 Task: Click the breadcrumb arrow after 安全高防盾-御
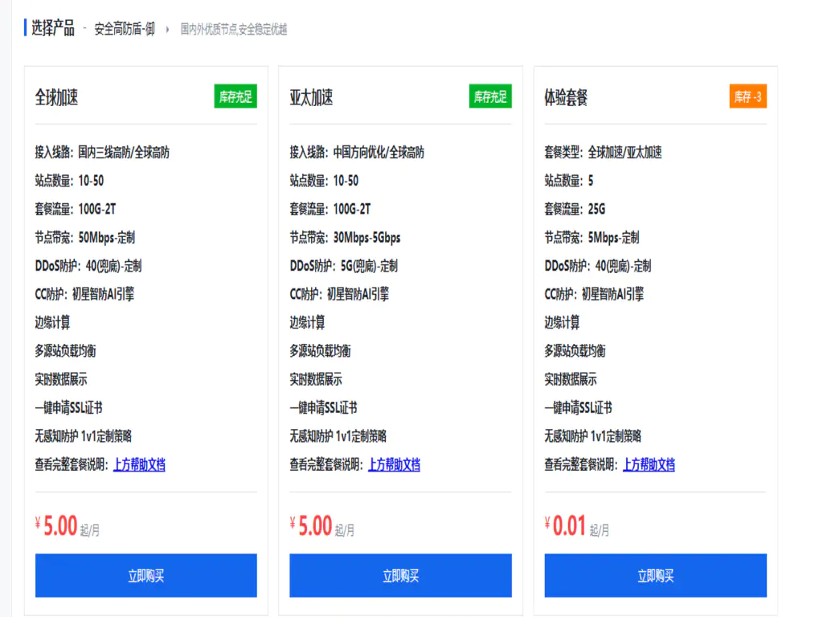tap(166, 30)
